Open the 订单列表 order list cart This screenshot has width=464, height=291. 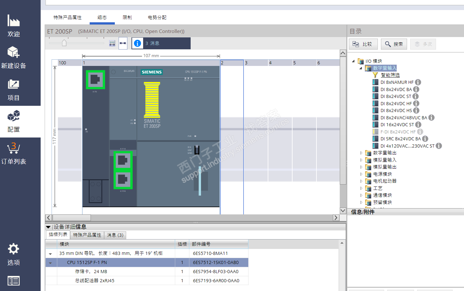click(14, 153)
